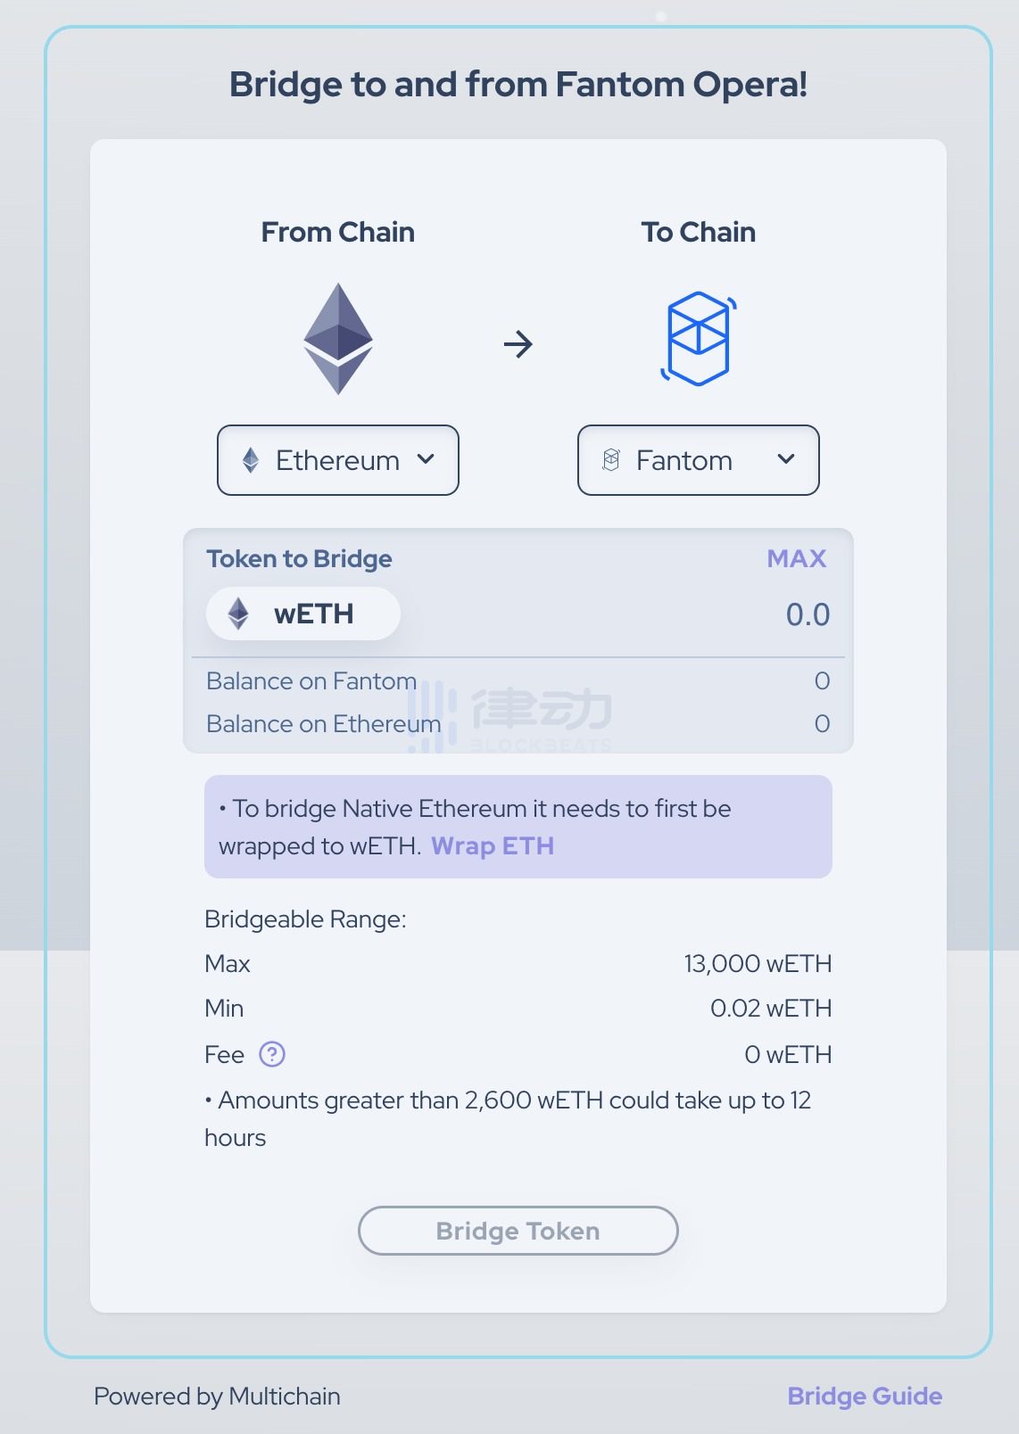Click the wETH token icon in the token pill
Screen dimensions: 1019x1434
pyautogui.click(x=238, y=614)
